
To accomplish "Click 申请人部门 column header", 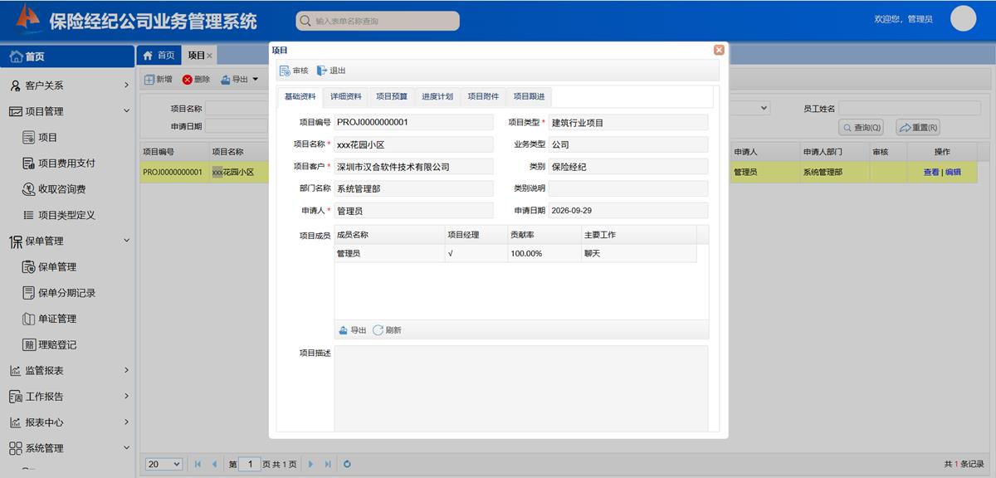I will pyautogui.click(x=834, y=152).
